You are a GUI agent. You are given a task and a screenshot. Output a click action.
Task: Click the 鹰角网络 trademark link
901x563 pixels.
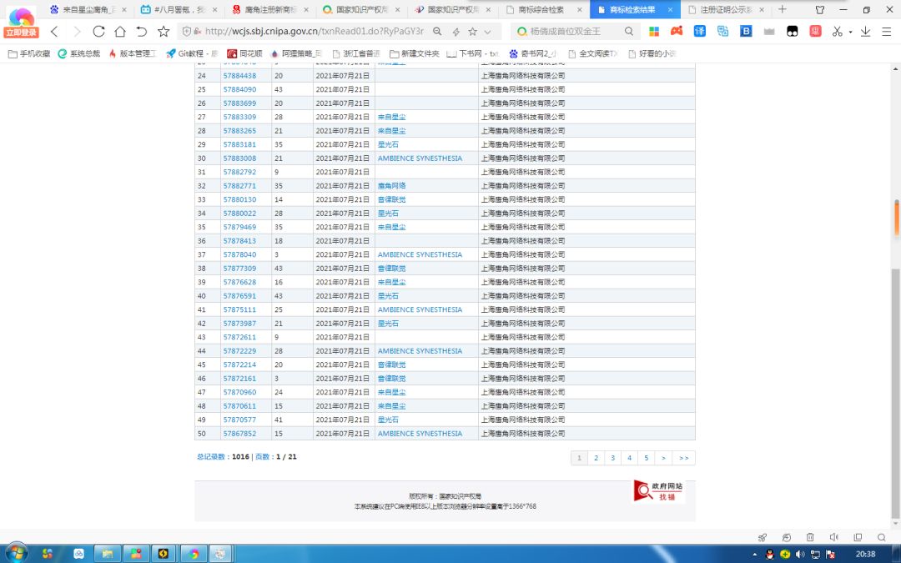click(x=392, y=186)
